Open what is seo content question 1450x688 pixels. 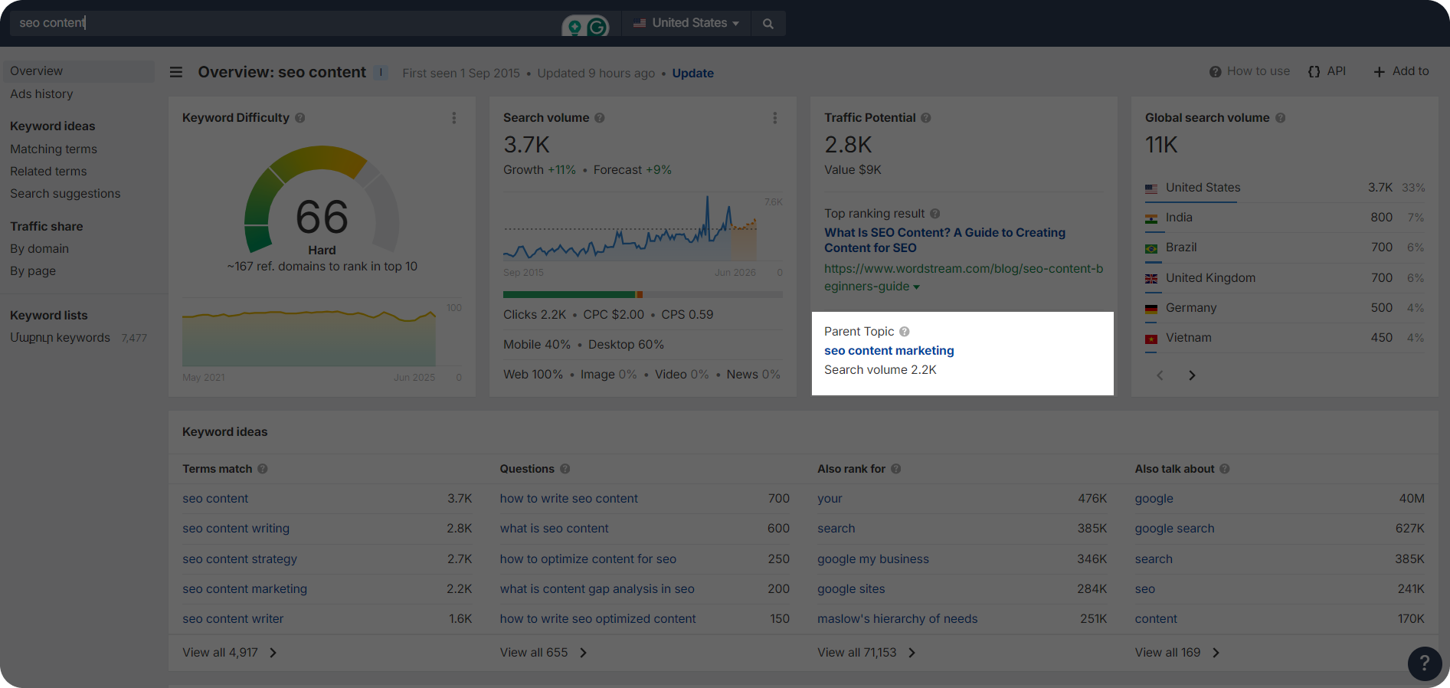pyautogui.click(x=555, y=529)
